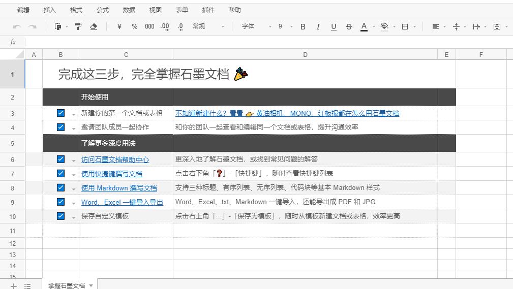Apply thousands separator 000 format
Image resolution: width=513 pixels, height=289 pixels.
tap(149, 26)
